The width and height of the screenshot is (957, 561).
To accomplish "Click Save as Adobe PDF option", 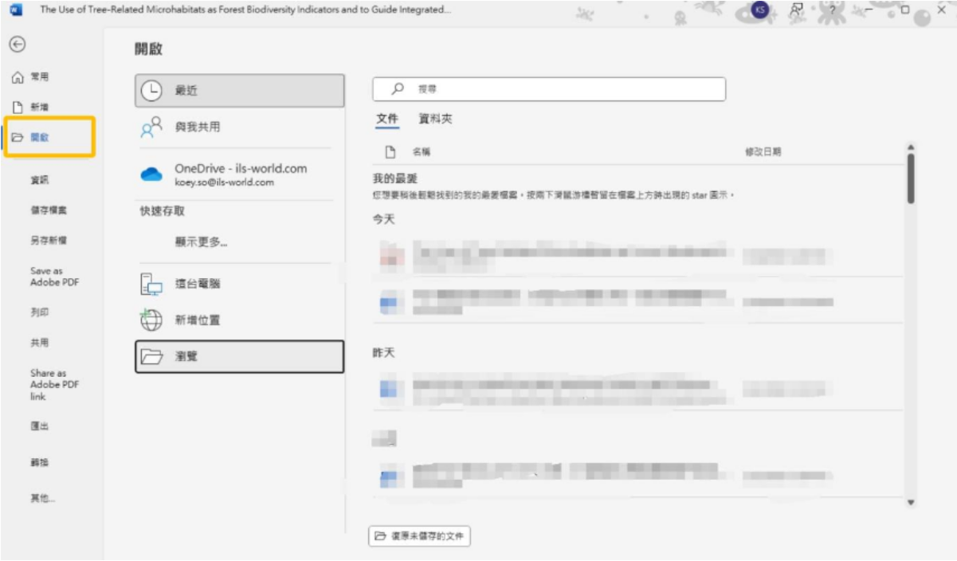I will [x=54, y=277].
